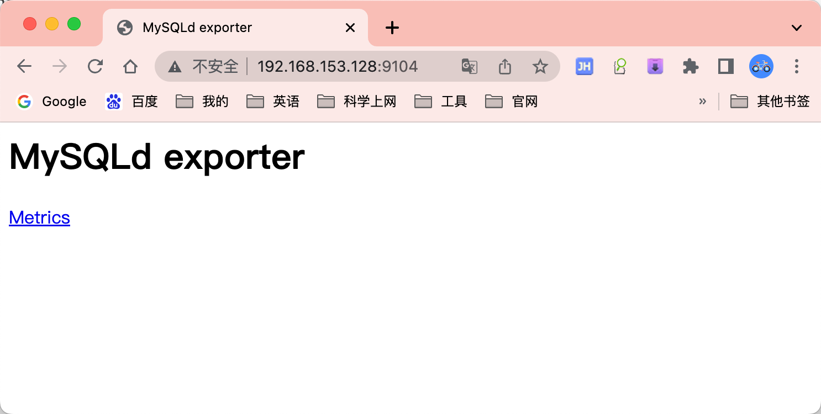Open the 英语 bookmark folder
This screenshot has height=414, width=821.
click(273, 102)
